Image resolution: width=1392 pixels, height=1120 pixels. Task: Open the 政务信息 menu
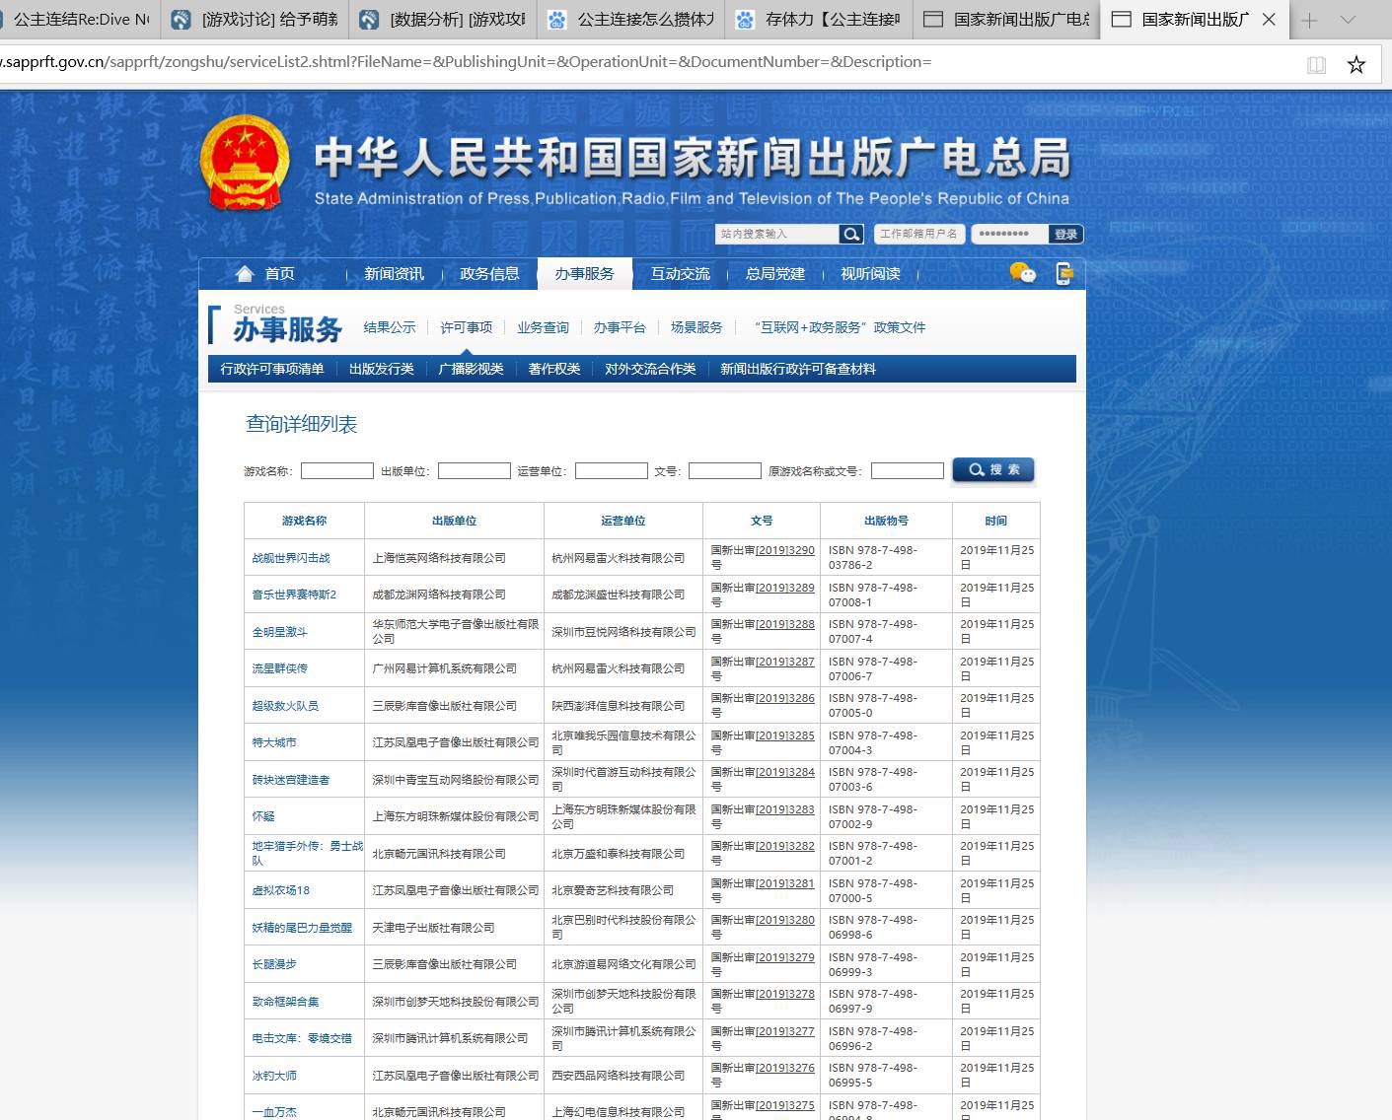tap(489, 274)
